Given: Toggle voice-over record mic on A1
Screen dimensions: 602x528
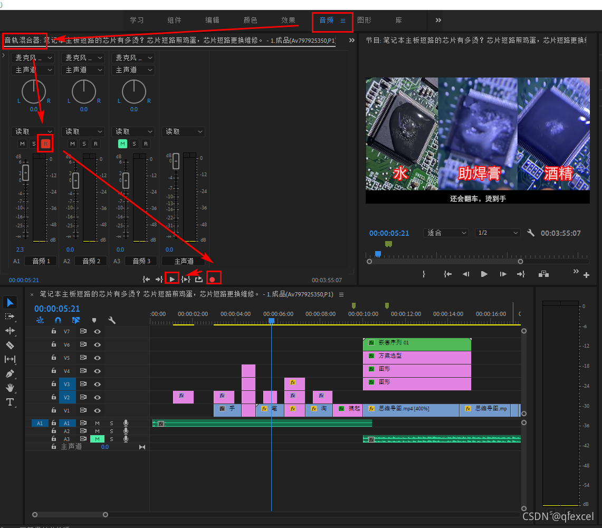Looking at the screenshot, I should tap(126, 423).
